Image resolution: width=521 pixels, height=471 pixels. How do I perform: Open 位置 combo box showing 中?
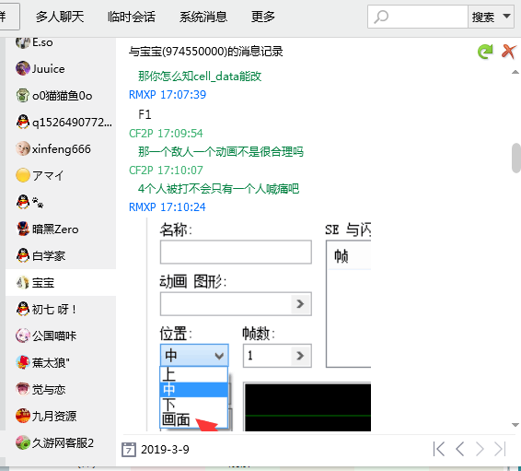tap(194, 356)
